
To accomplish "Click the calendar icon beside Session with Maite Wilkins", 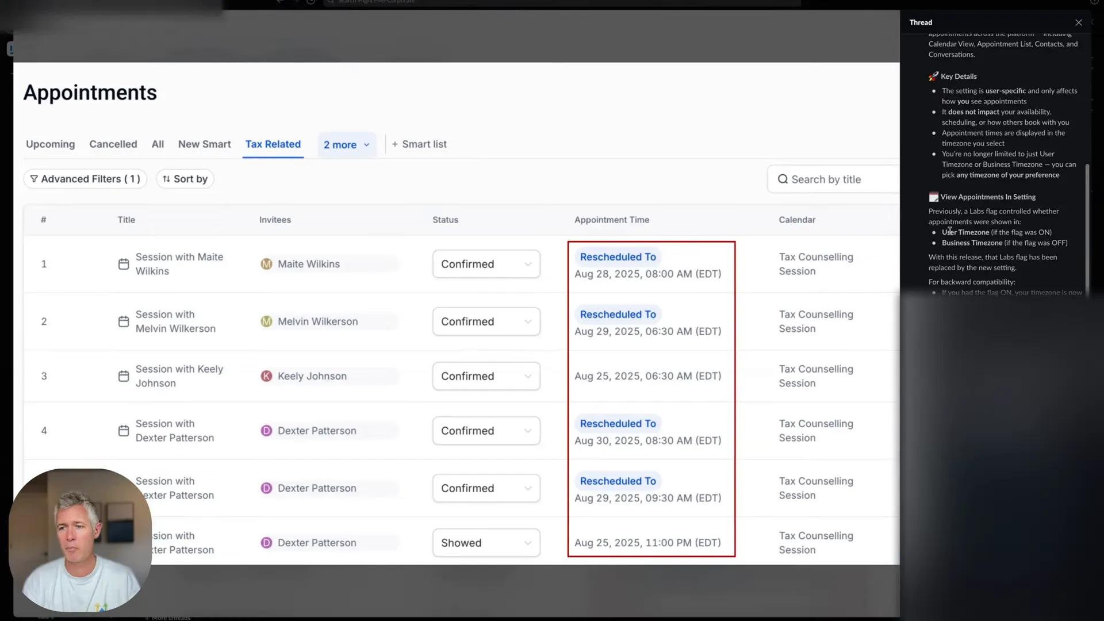I will pyautogui.click(x=123, y=264).
